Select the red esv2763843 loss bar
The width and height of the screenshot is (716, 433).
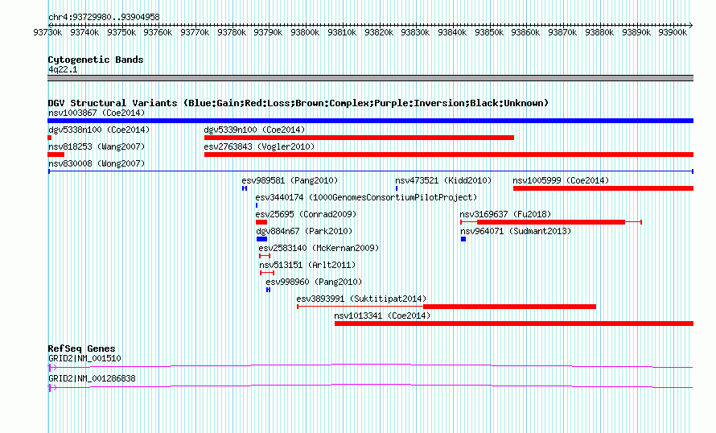point(449,155)
